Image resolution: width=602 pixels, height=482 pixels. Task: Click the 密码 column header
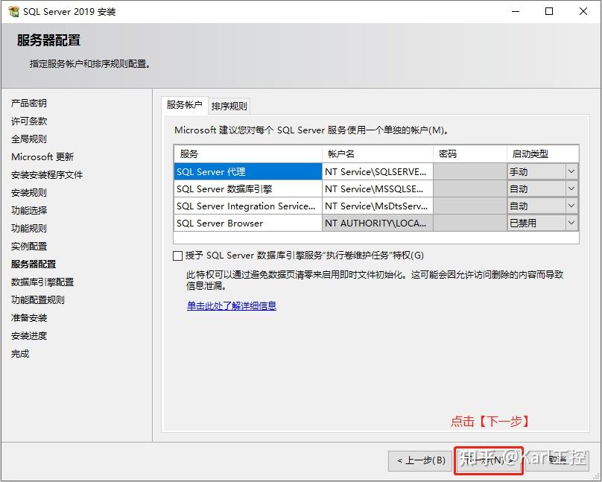pyautogui.click(x=470, y=154)
